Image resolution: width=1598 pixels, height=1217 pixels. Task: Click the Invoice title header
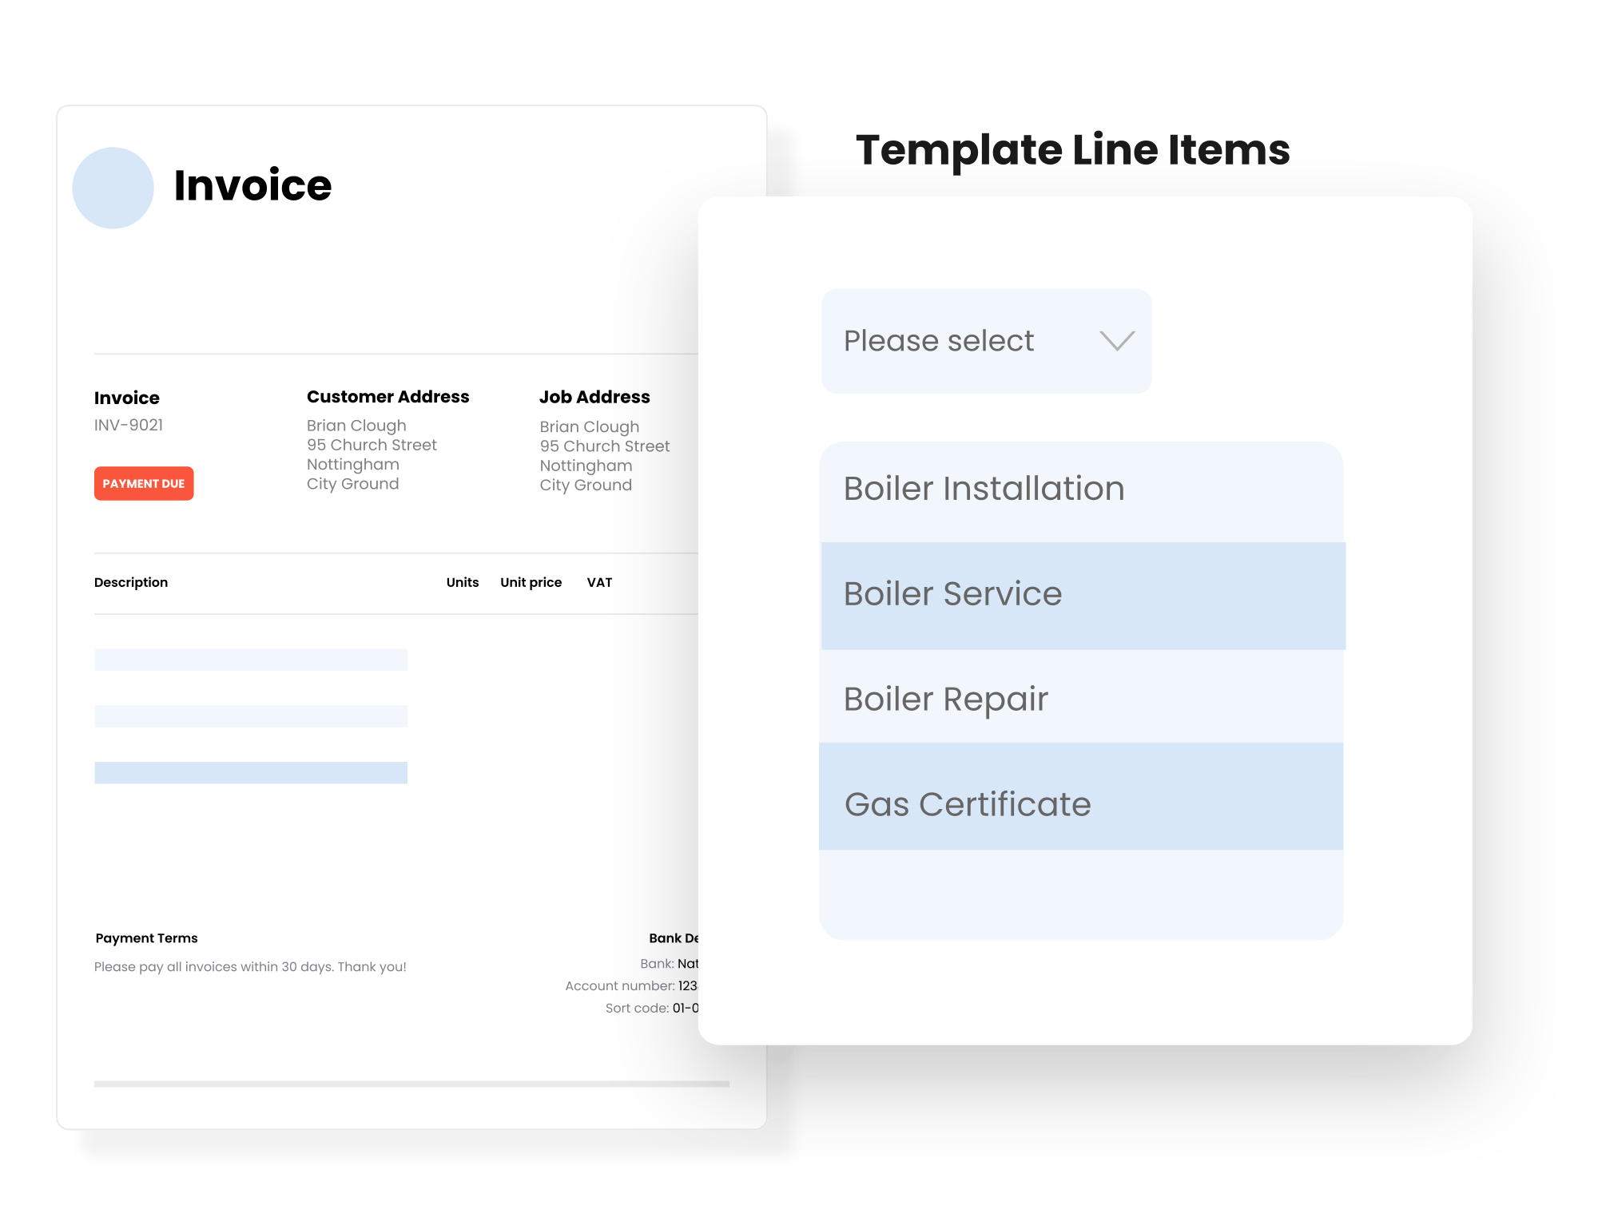[x=253, y=187]
